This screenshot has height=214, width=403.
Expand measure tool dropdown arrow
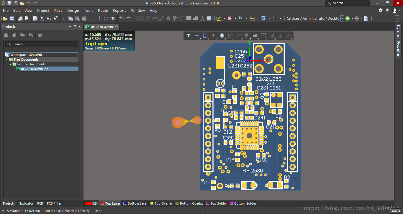(258, 19)
